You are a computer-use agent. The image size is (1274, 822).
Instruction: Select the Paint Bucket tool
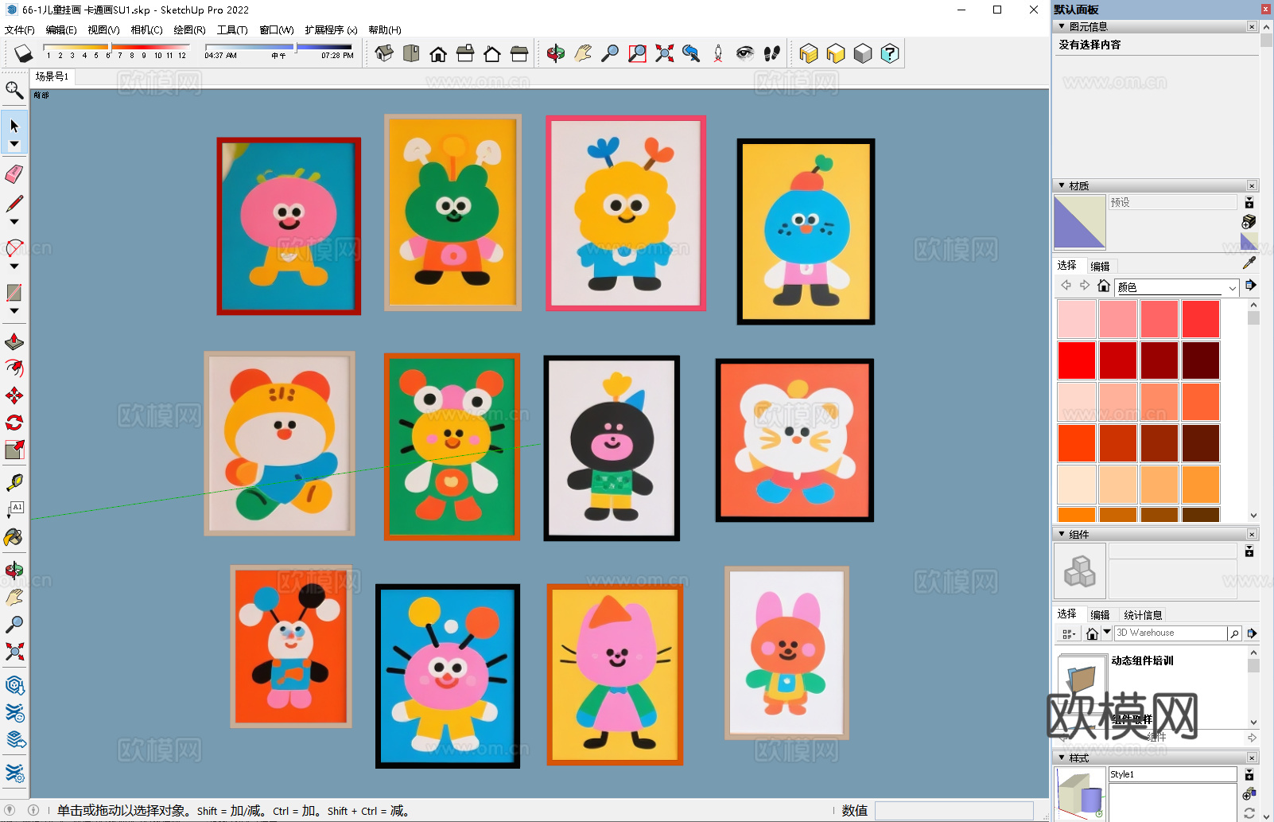coord(14,538)
